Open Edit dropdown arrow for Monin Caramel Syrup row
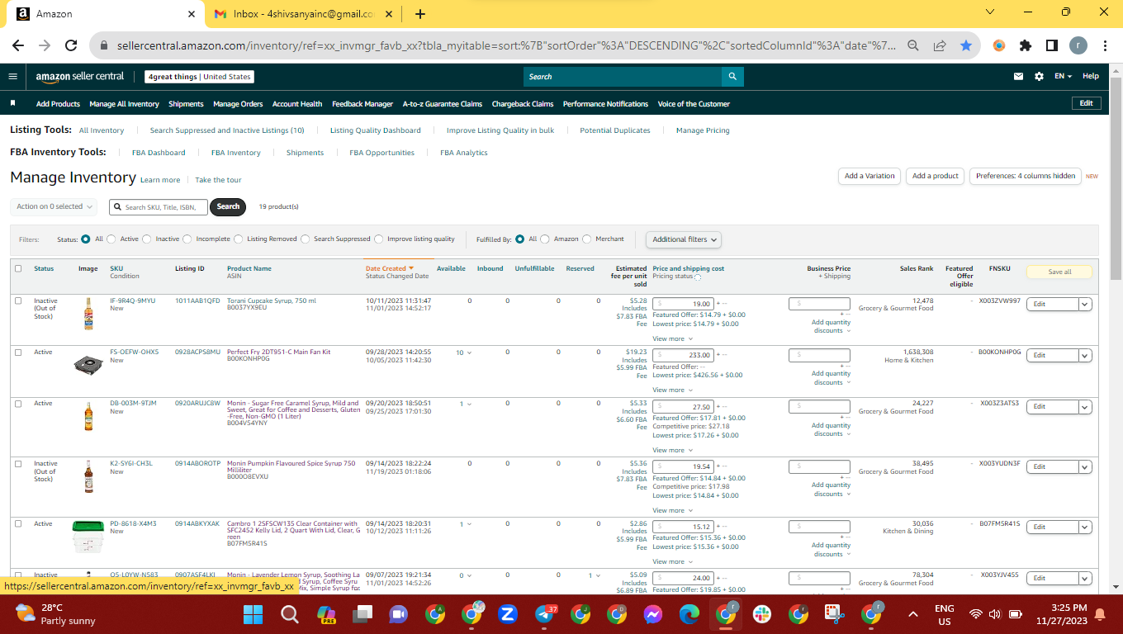Viewport: 1123px width, 634px height. pos(1086,406)
